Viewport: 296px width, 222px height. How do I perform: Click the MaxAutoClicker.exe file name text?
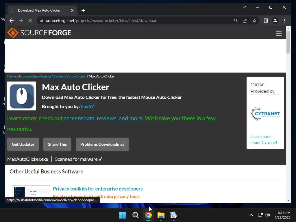pyautogui.click(x=27, y=159)
